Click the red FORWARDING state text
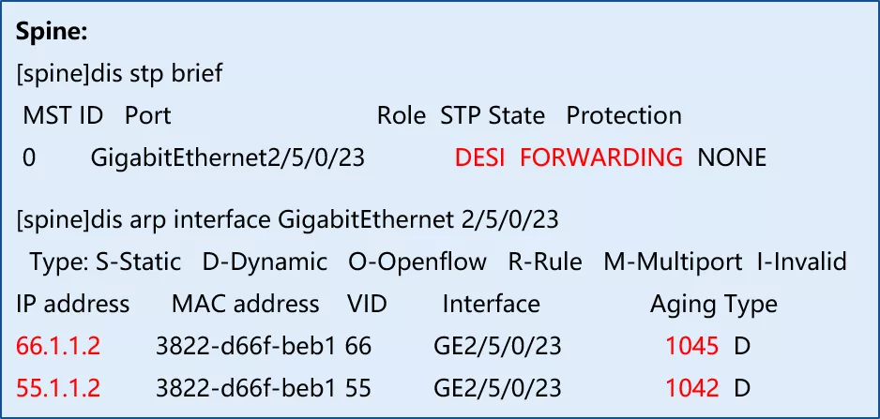The image size is (880, 419). click(x=601, y=157)
